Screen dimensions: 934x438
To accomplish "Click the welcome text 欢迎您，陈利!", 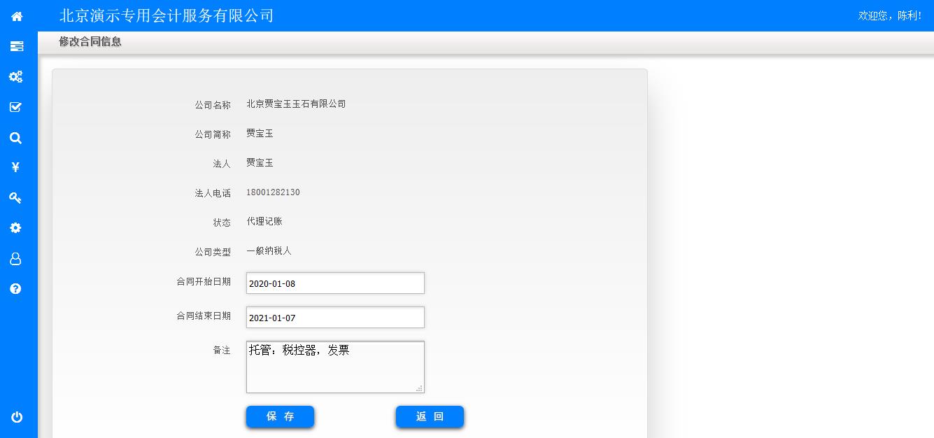I will (x=890, y=15).
